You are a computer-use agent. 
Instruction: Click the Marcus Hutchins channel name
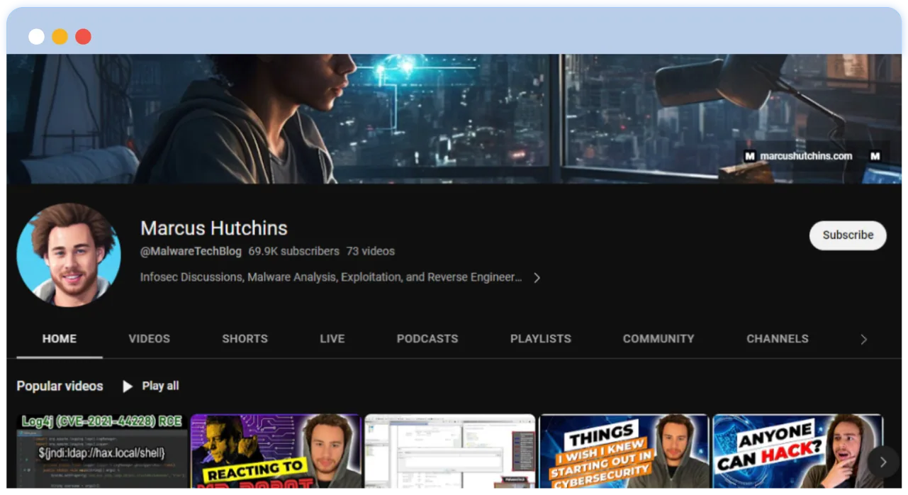[214, 228]
